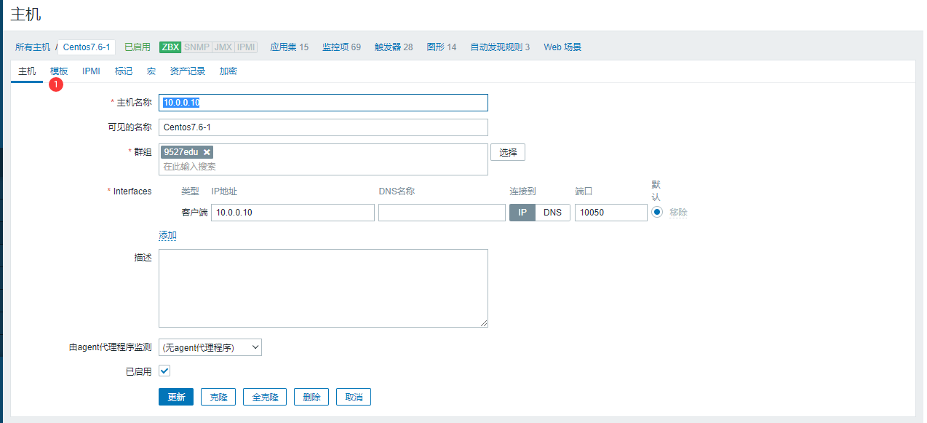This screenshot has width=927, height=423.
Task: Switch to the 宏 tab
Action: tap(151, 71)
